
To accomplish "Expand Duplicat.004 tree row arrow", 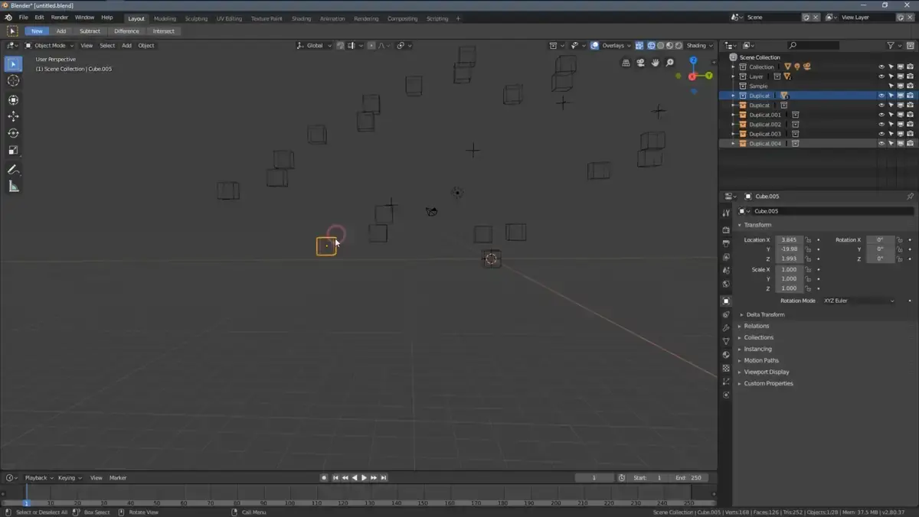I will (733, 144).
